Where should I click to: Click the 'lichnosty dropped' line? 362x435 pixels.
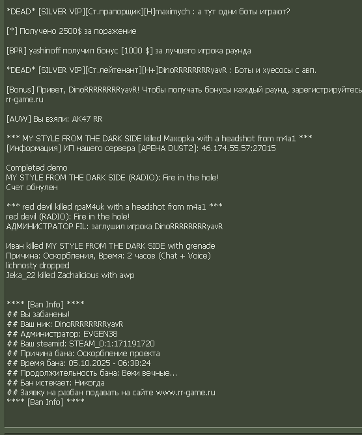(x=38, y=266)
